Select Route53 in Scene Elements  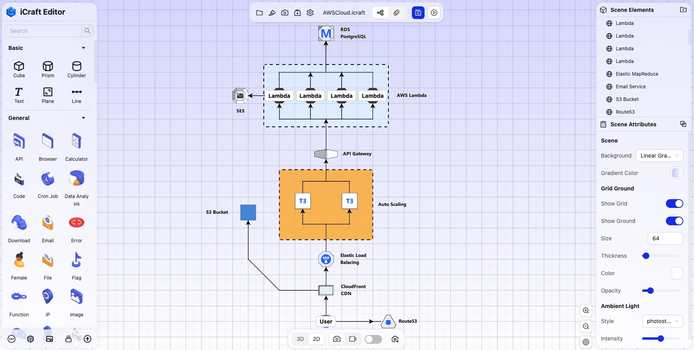coord(625,112)
